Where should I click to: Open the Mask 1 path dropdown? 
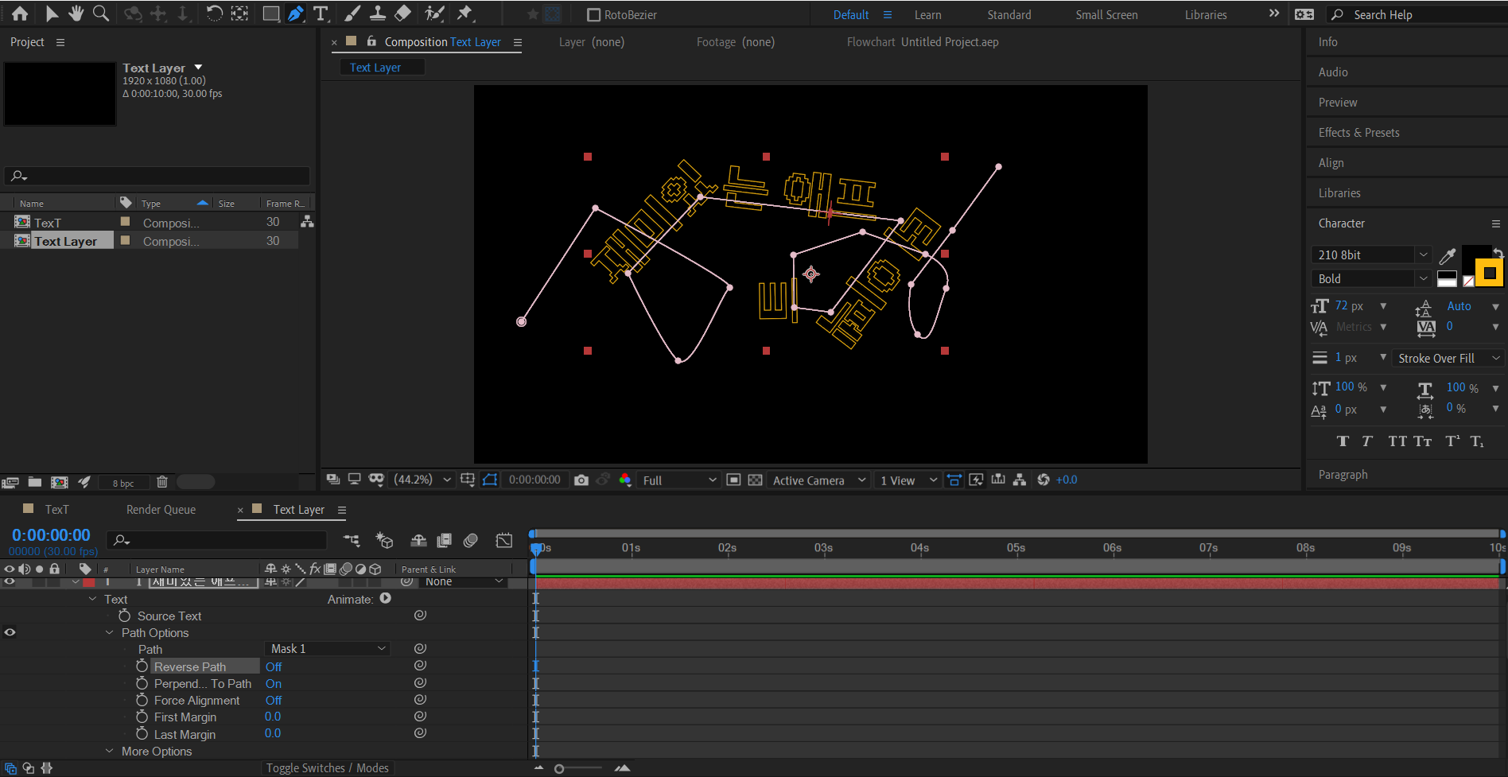pos(327,649)
